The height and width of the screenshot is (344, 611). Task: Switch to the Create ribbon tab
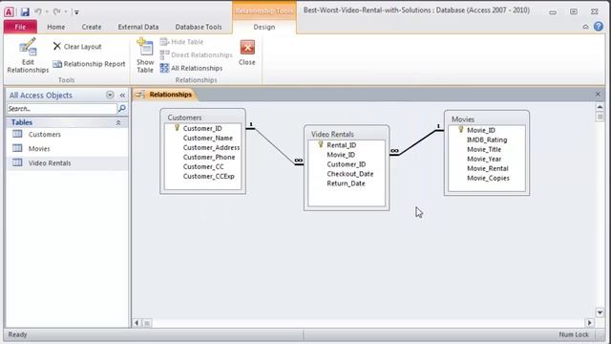[92, 27]
